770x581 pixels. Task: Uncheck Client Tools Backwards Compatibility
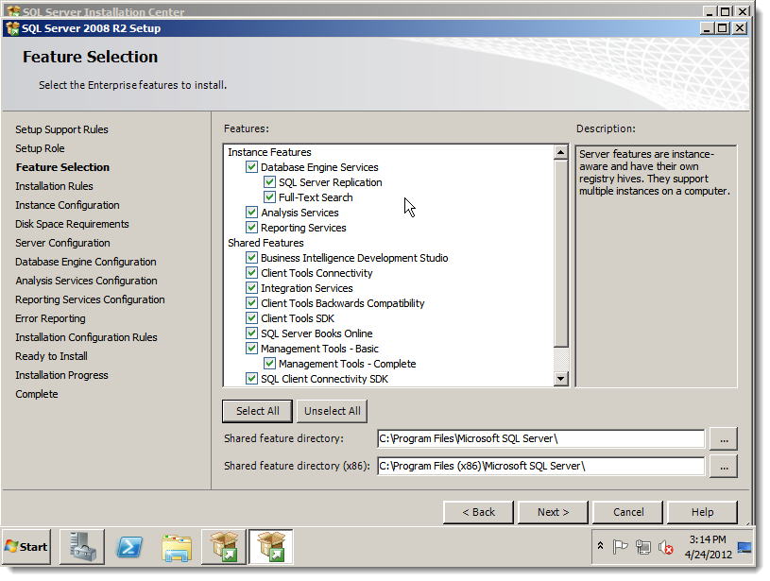click(x=251, y=303)
